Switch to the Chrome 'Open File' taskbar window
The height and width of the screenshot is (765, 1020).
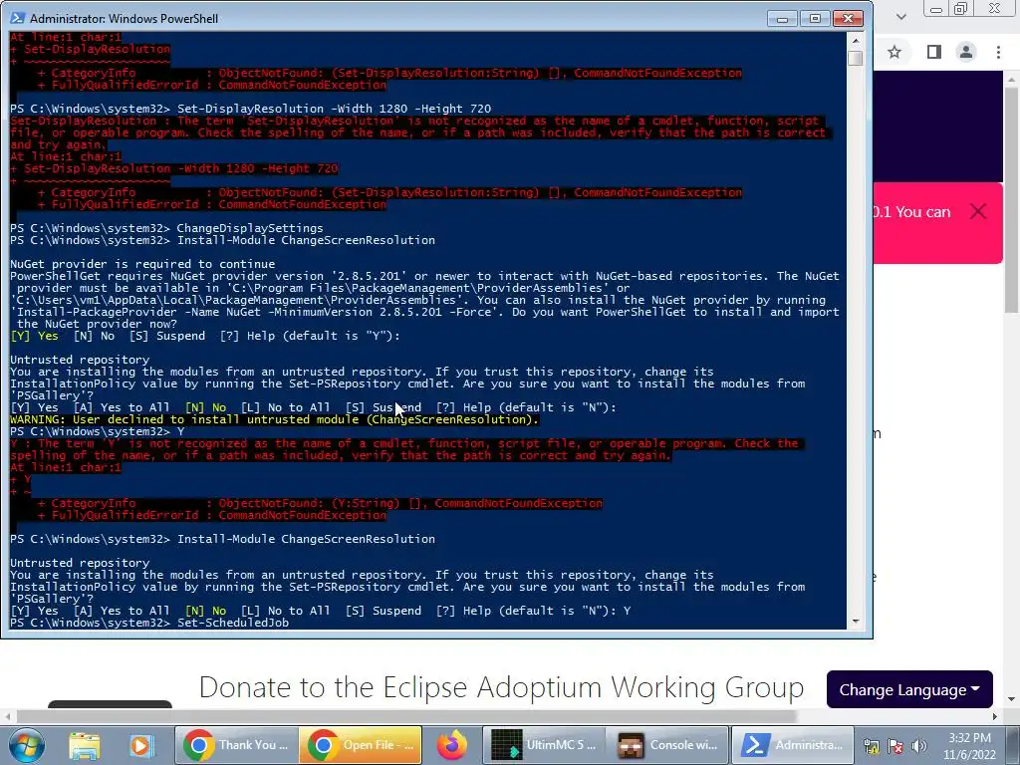pos(361,745)
